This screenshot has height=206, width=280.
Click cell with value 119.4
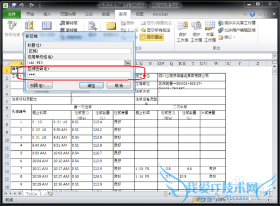(x=102, y=123)
